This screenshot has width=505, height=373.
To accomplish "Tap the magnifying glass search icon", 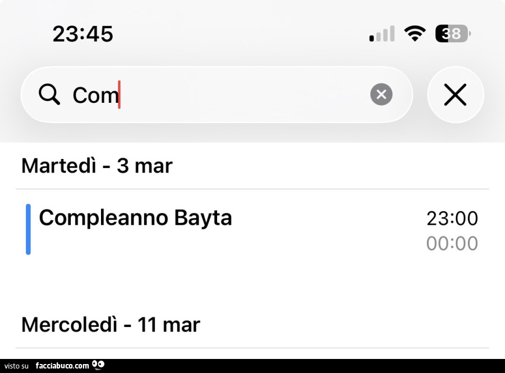I will pyautogui.click(x=49, y=94).
